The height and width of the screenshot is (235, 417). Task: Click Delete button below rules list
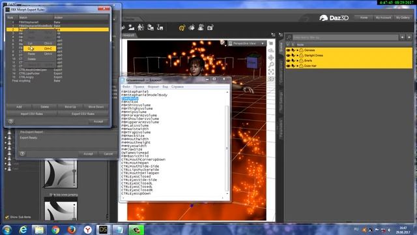click(45, 107)
